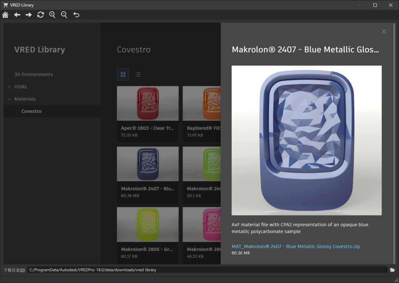Image resolution: width=399 pixels, height=283 pixels.
Task: Maximize the VRED Library window
Action: (375, 5)
